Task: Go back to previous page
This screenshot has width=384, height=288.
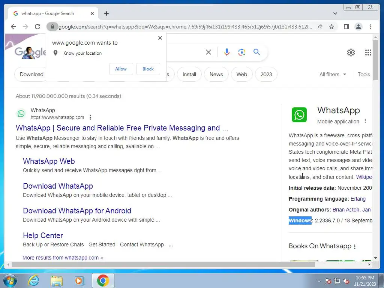Action: pos(13,27)
